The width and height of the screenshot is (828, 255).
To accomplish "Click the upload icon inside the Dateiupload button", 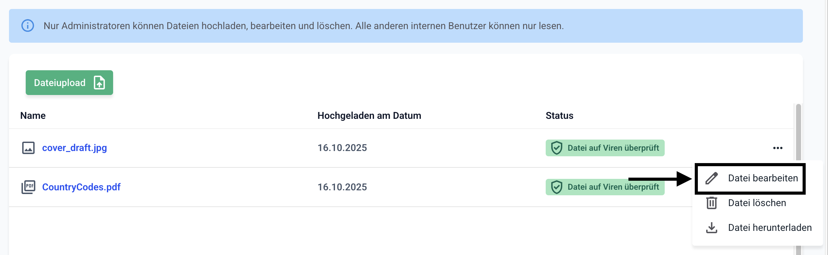I will (99, 83).
